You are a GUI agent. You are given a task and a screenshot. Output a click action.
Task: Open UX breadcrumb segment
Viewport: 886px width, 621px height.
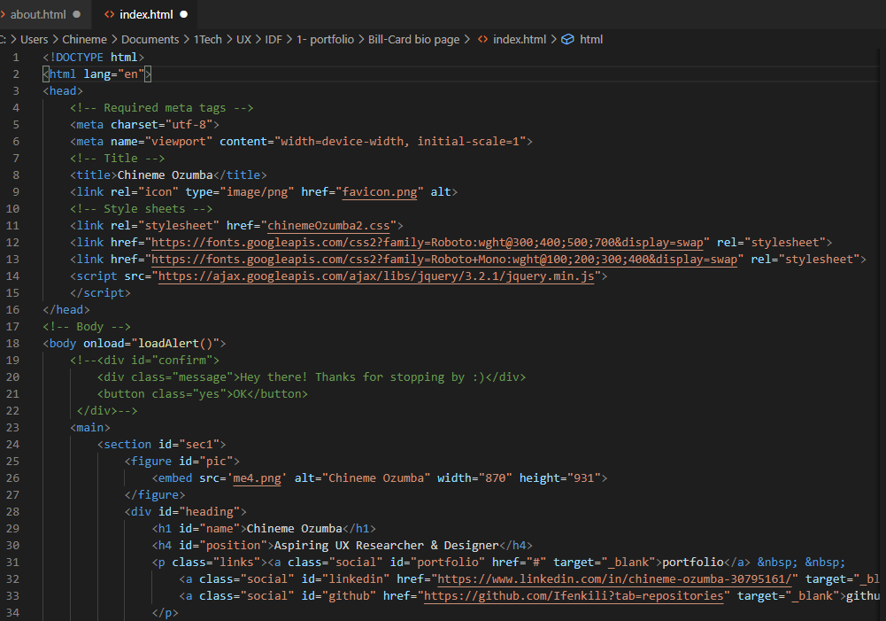click(x=243, y=40)
